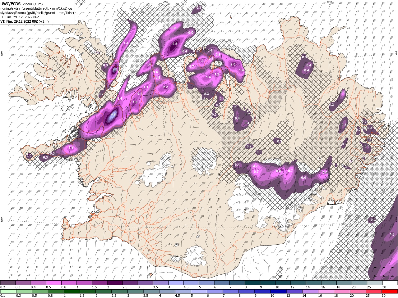
Task: Pick the grey-purple 0.2 swatch in the snow scale
Action: click(8, 283)
